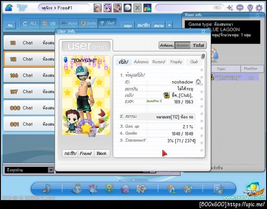The image size is (267, 209).
Task: Click the หลุม column header
Action: click(128, 25)
